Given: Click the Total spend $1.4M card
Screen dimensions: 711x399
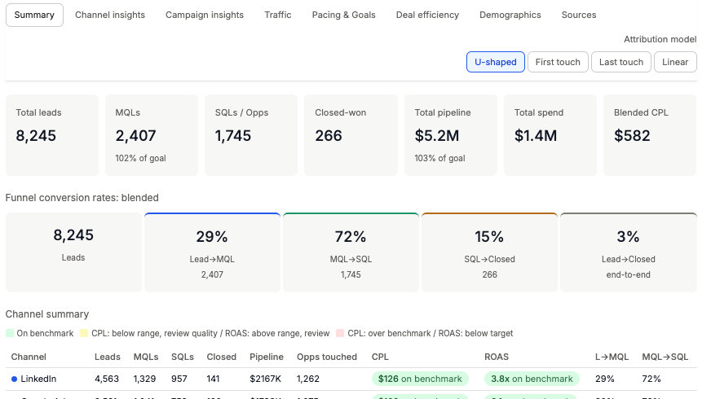Looking at the screenshot, I should pyautogui.click(x=550, y=135).
